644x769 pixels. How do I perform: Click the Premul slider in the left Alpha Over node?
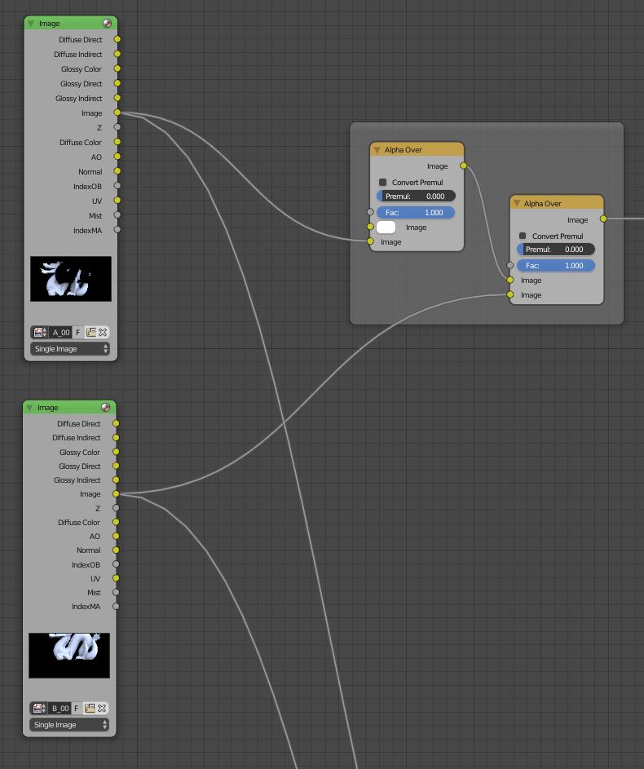(x=416, y=197)
